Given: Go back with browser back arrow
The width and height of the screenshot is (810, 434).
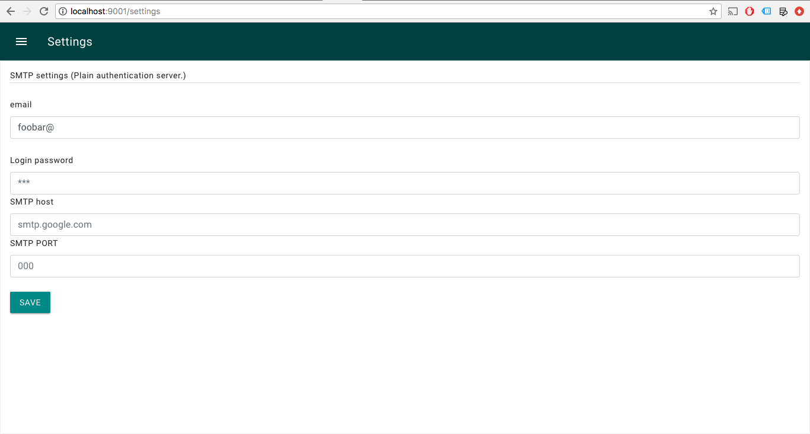Looking at the screenshot, I should coord(11,11).
